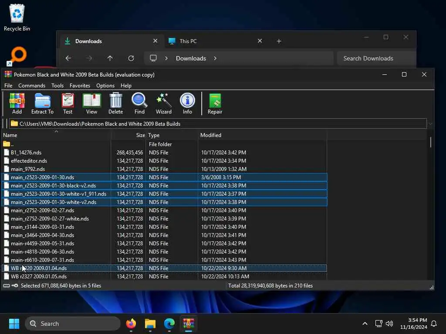Open the parent folder '..' entry

9,144
